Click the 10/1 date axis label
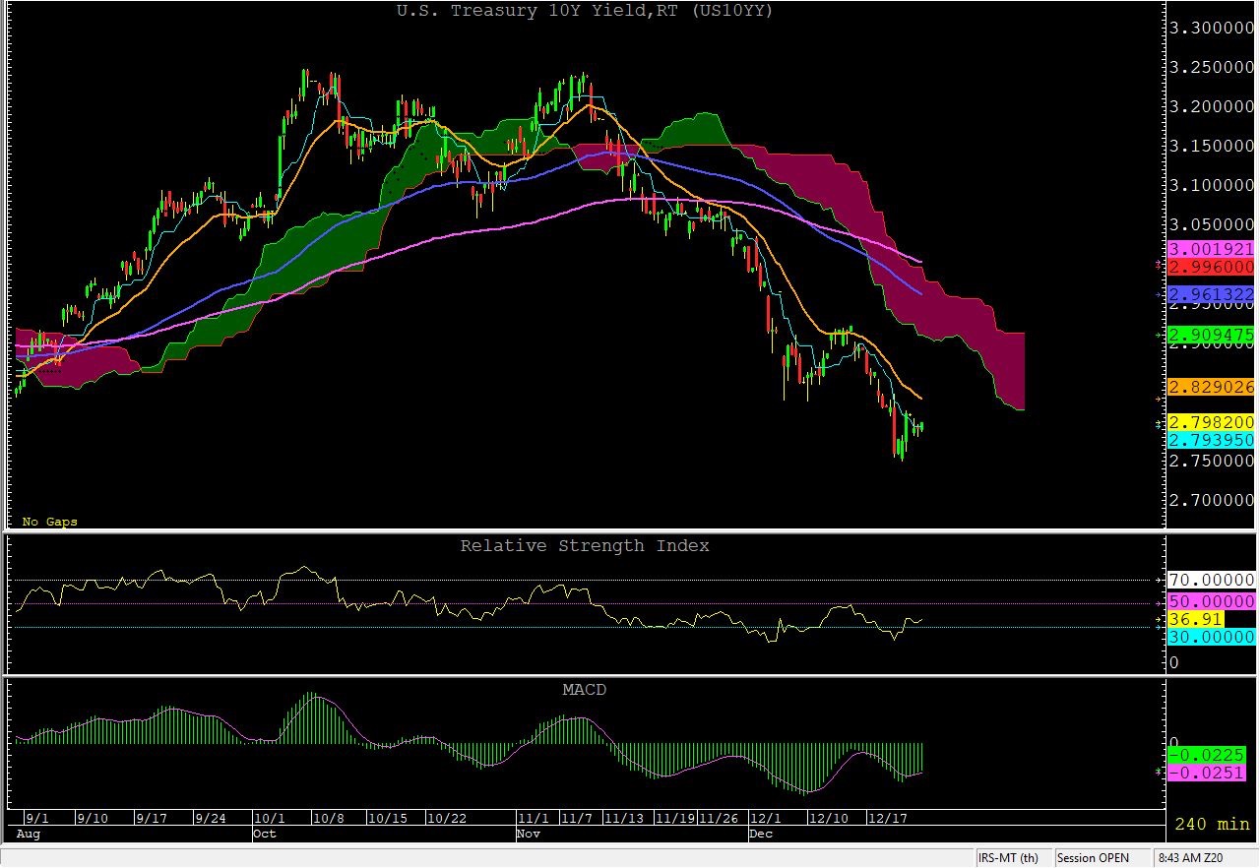 click(270, 819)
